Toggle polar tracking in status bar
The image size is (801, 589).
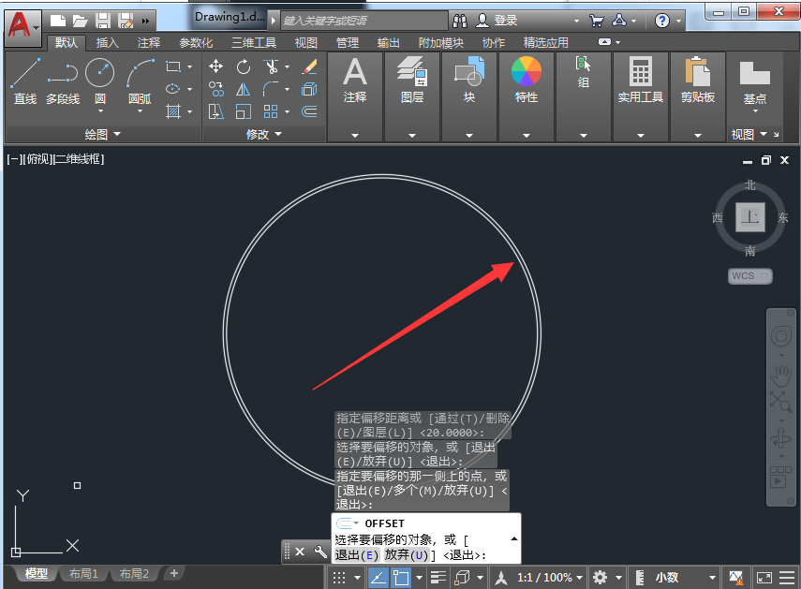[378, 578]
